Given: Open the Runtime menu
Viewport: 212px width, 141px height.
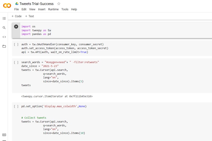Looking at the screenshot, I should pyautogui.click(x=53, y=9).
